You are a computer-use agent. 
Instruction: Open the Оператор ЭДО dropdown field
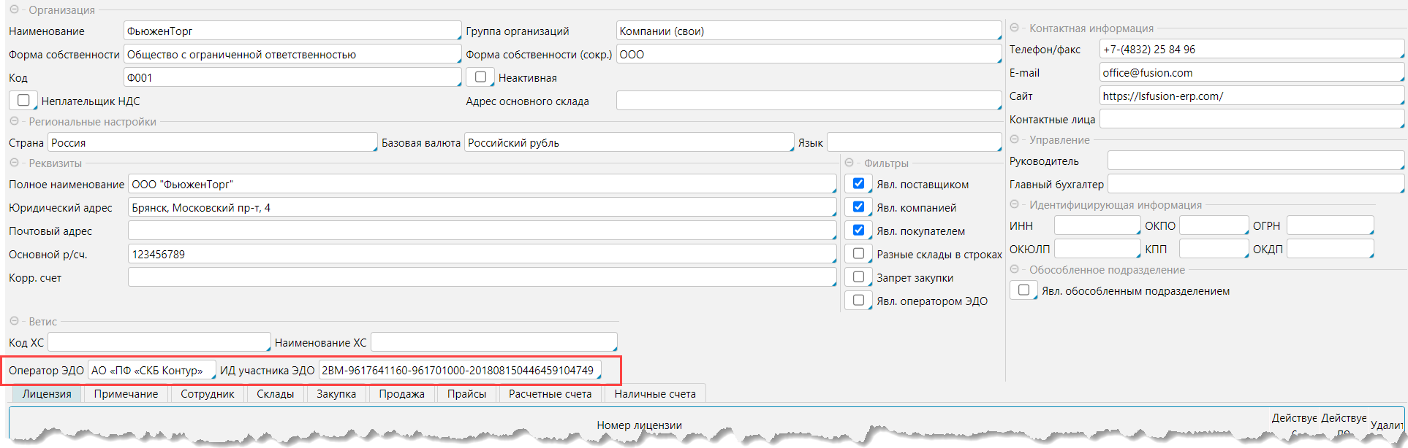[151, 371]
